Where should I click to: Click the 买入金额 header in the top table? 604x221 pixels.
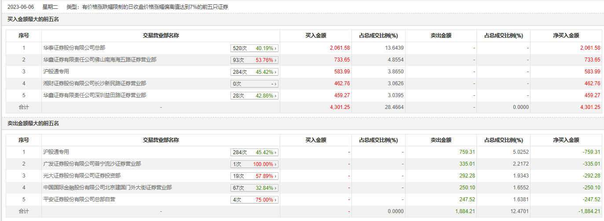click(x=315, y=36)
